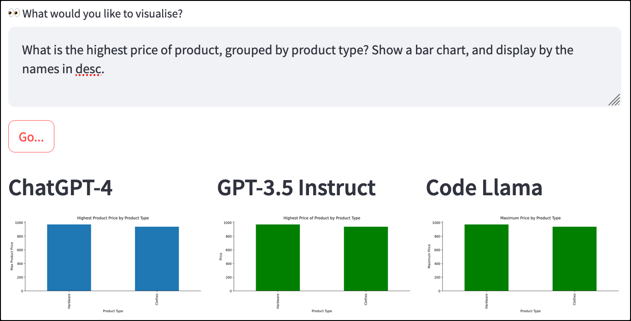Screen dimensions: 631x321
Task: Click the misspelled word "desc" in the prompt
Action: point(88,70)
